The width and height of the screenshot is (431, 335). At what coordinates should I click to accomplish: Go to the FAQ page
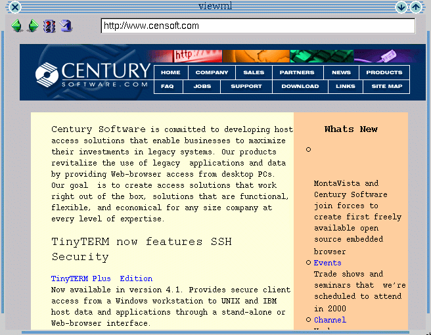tap(168, 86)
